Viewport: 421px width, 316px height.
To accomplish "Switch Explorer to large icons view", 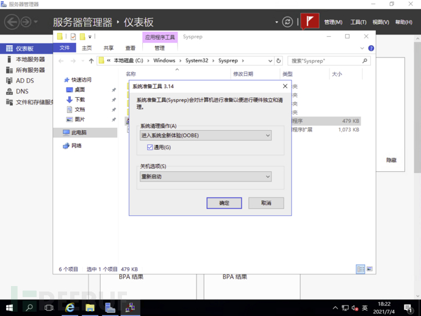I will pyautogui.click(x=370, y=269).
